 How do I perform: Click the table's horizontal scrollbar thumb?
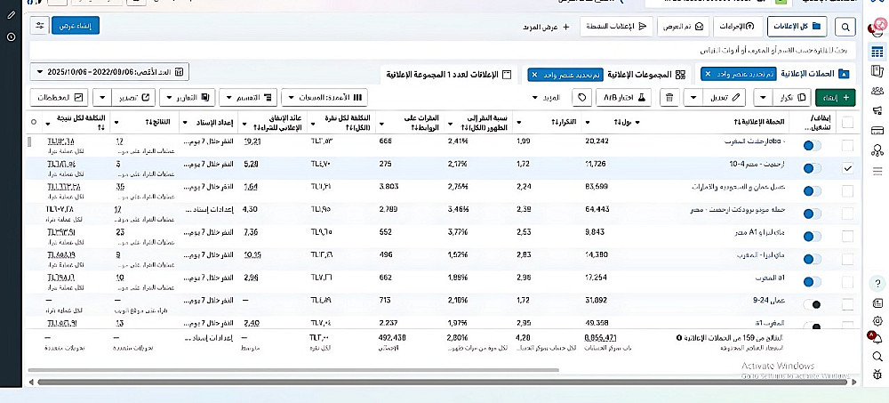[x=293, y=370]
